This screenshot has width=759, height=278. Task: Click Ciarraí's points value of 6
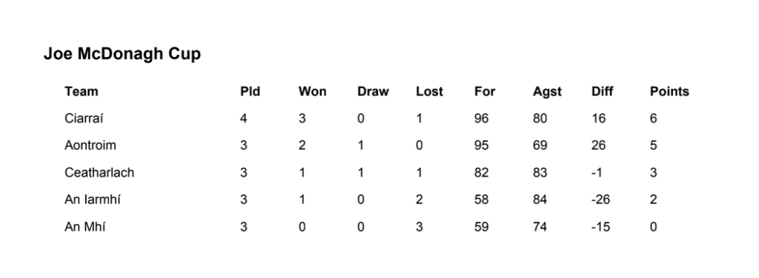654,118
